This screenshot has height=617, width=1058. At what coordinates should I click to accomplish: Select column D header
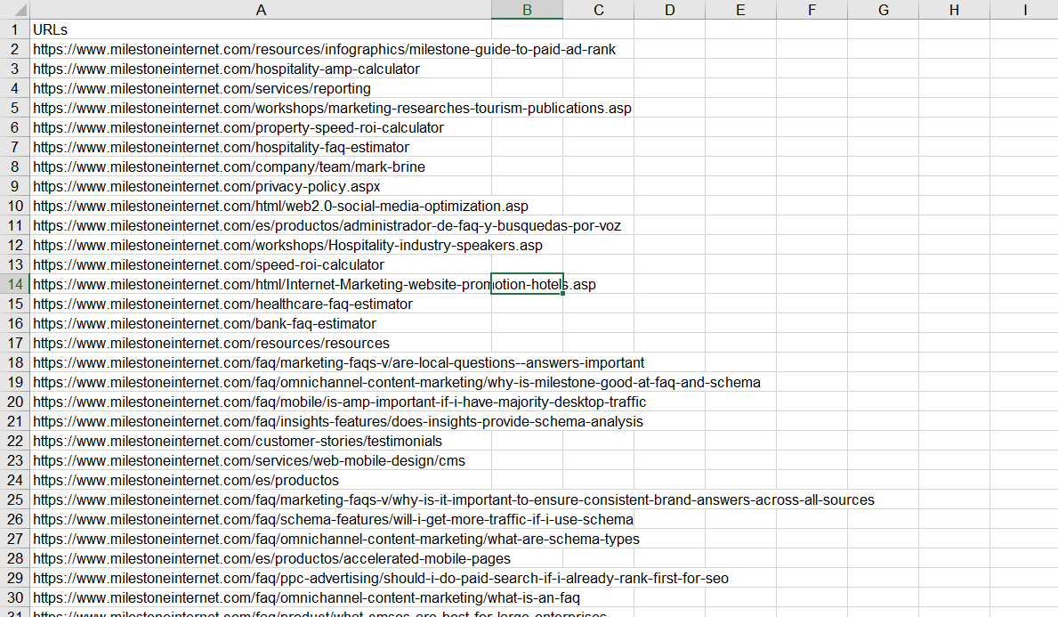670,10
